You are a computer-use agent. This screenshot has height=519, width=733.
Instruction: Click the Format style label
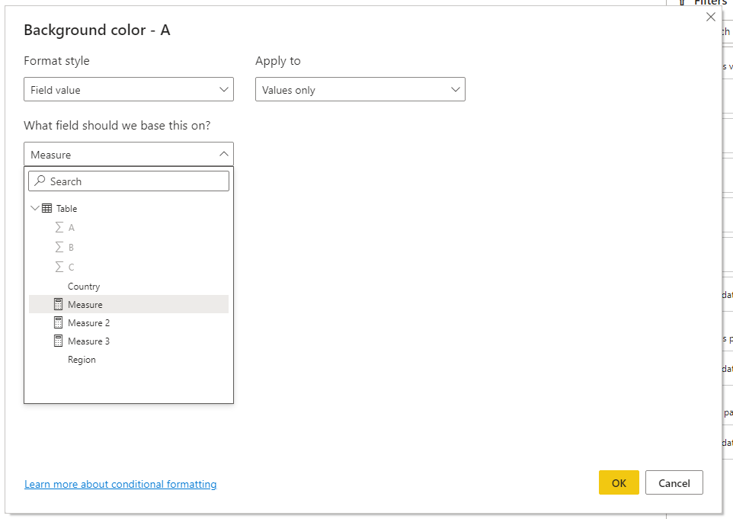pos(56,61)
